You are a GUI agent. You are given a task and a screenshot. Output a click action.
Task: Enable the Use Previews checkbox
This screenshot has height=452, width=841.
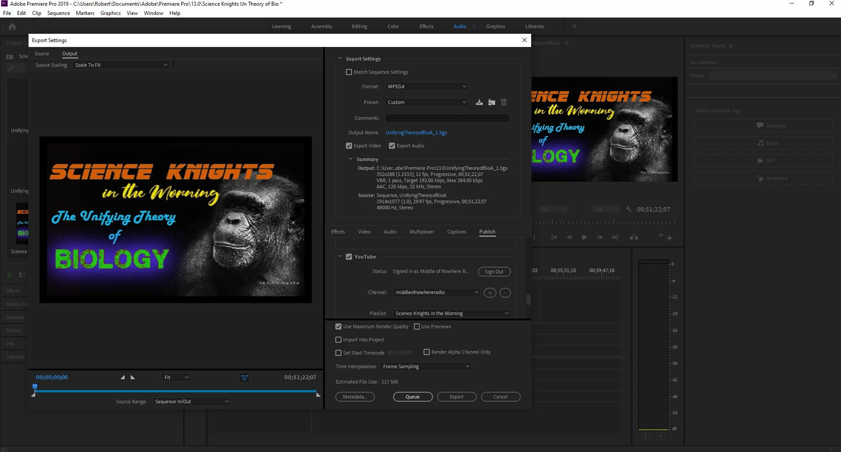pos(417,326)
